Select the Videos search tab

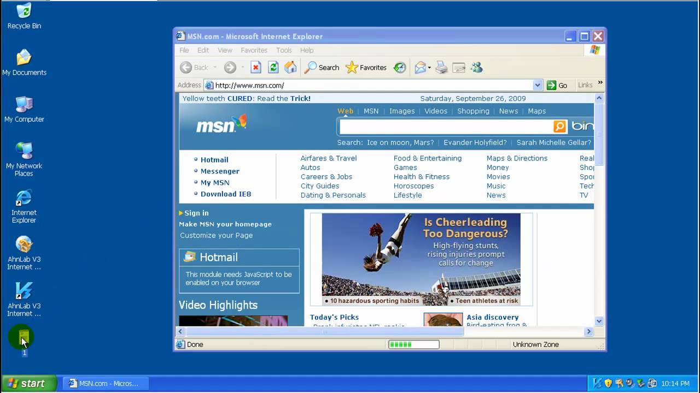[436, 111]
